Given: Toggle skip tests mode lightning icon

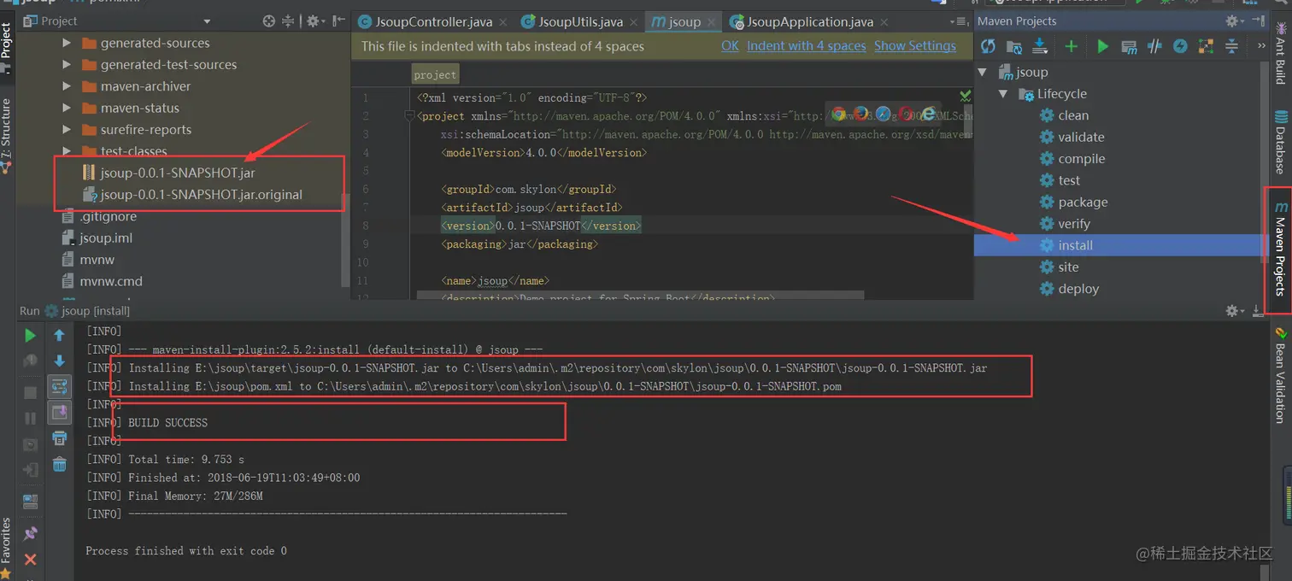Looking at the screenshot, I should coord(1180,46).
